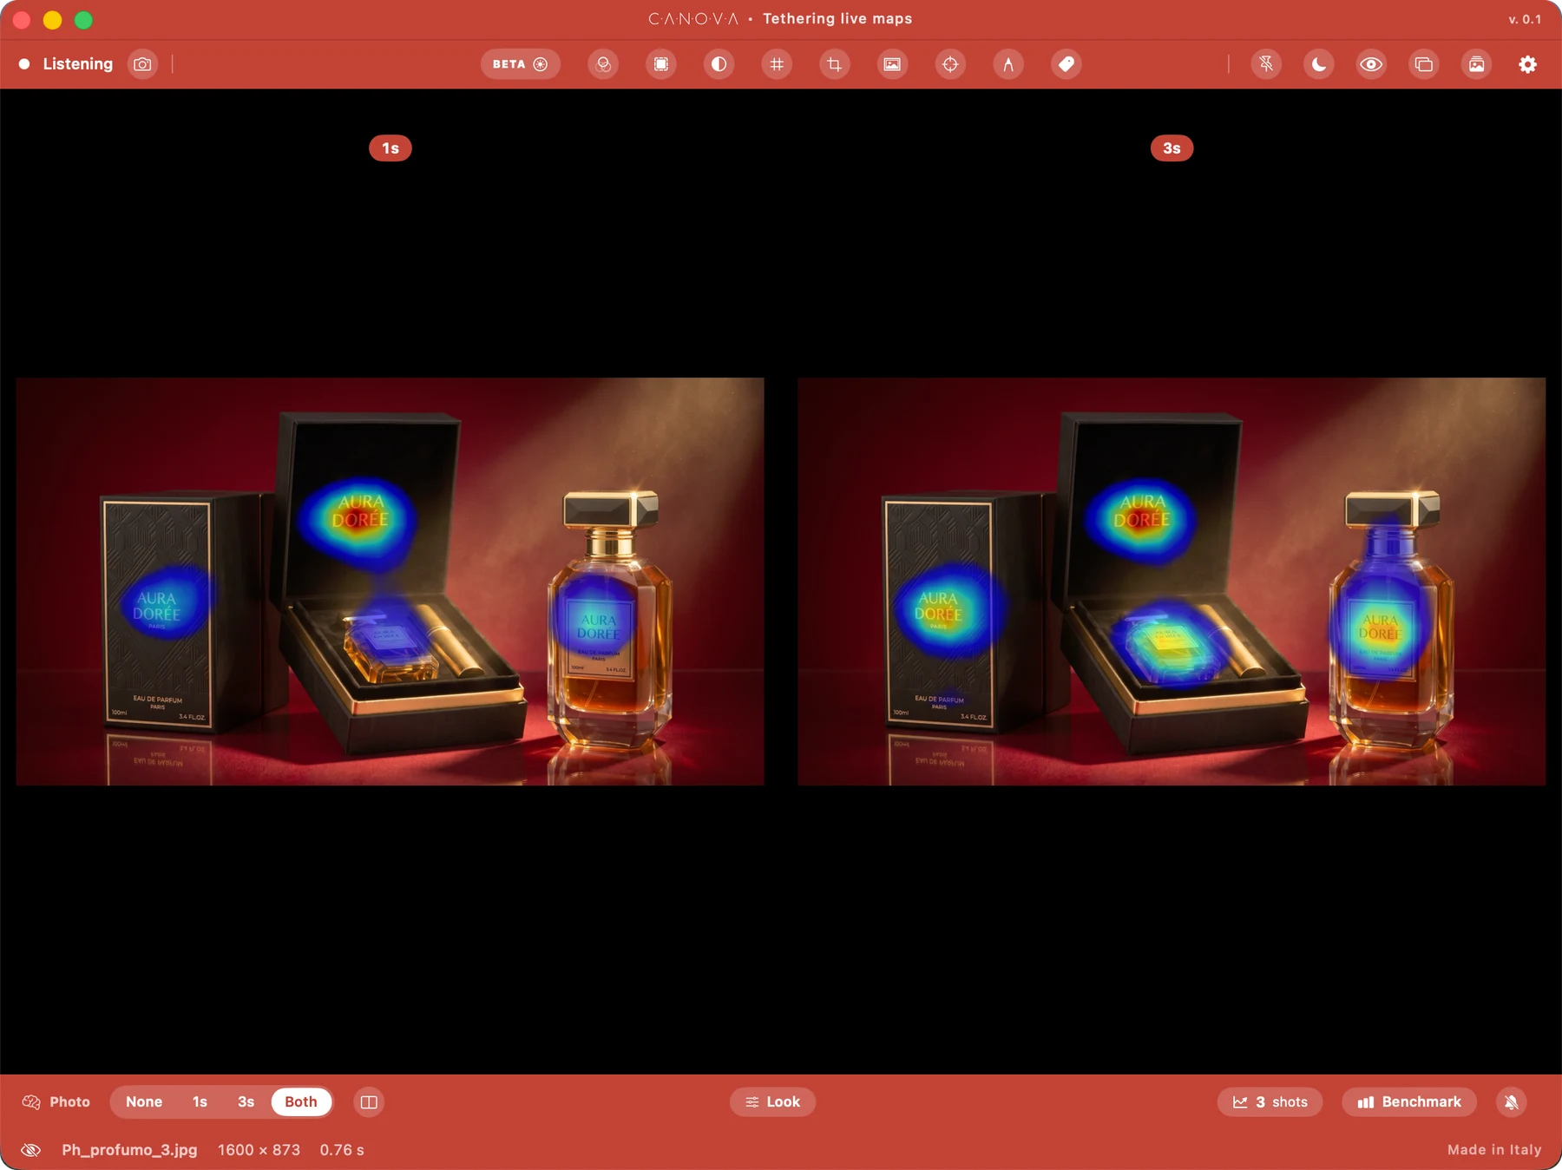Select the Crop tool
Screen dimensions: 1562x1170
pyautogui.click(x=835, y=64)
